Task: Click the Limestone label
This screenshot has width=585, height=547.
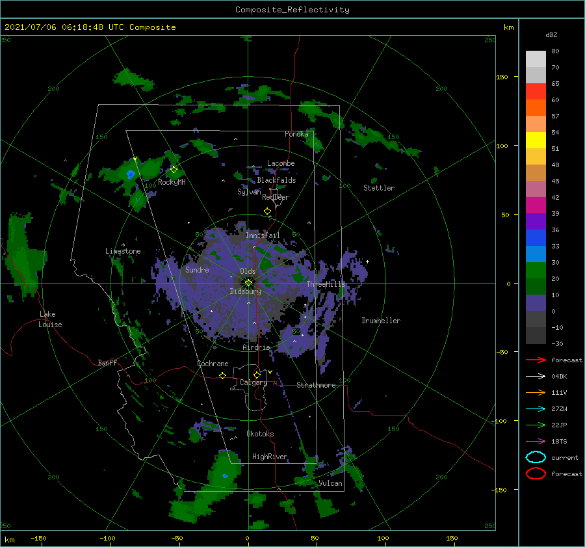Action: pos(123,251)
